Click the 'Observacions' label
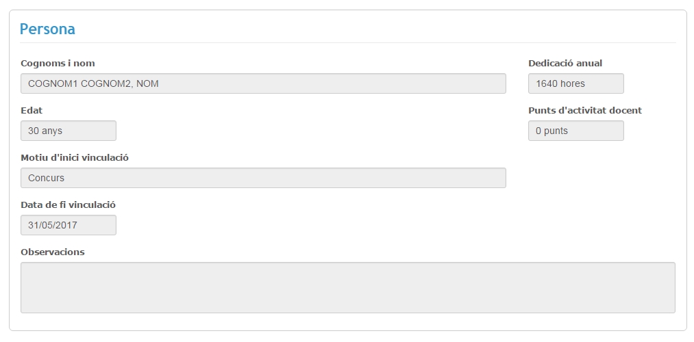The height and width of the screenshot is (342, 694). pos(53,252)
